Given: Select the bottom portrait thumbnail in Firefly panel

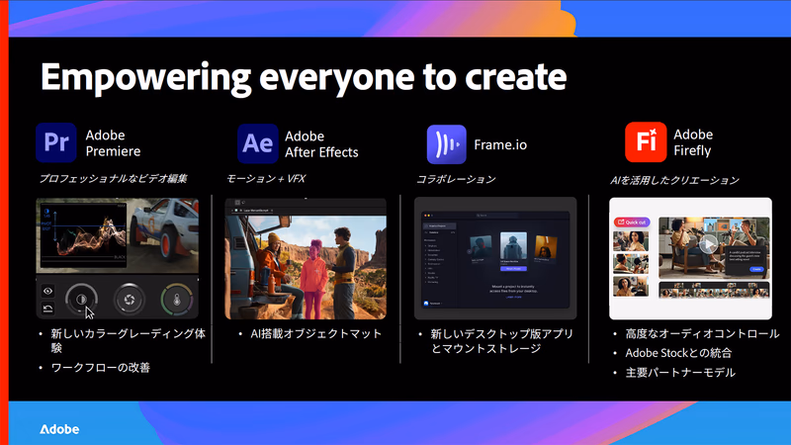Looking at the screenshot, I should (631, 287).
